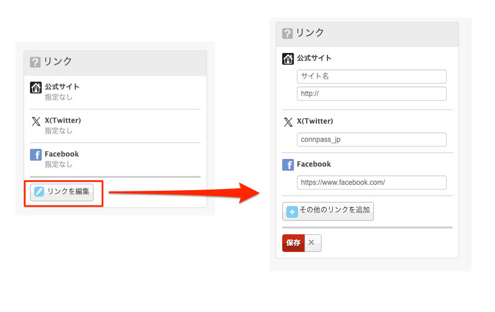The height and width of the screenshot is (312, 495).
Task: Click the リンクを編集 button
Action: point(62,192)
